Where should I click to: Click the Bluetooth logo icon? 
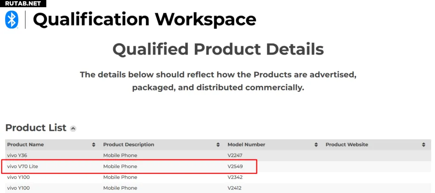click(x=11, y=20)
